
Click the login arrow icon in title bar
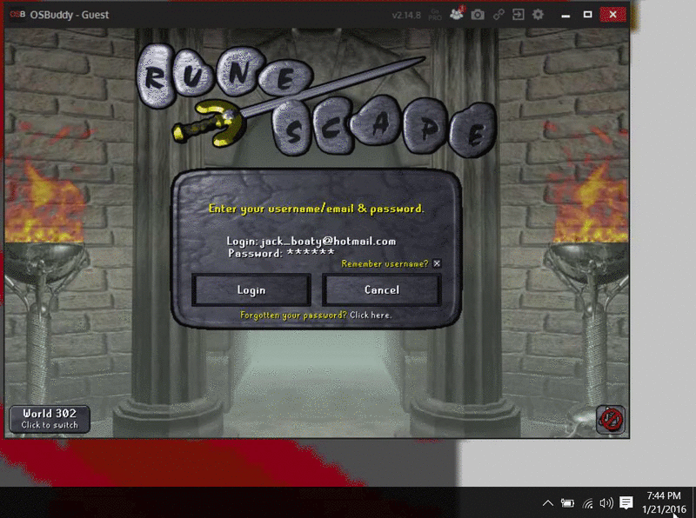518,15
